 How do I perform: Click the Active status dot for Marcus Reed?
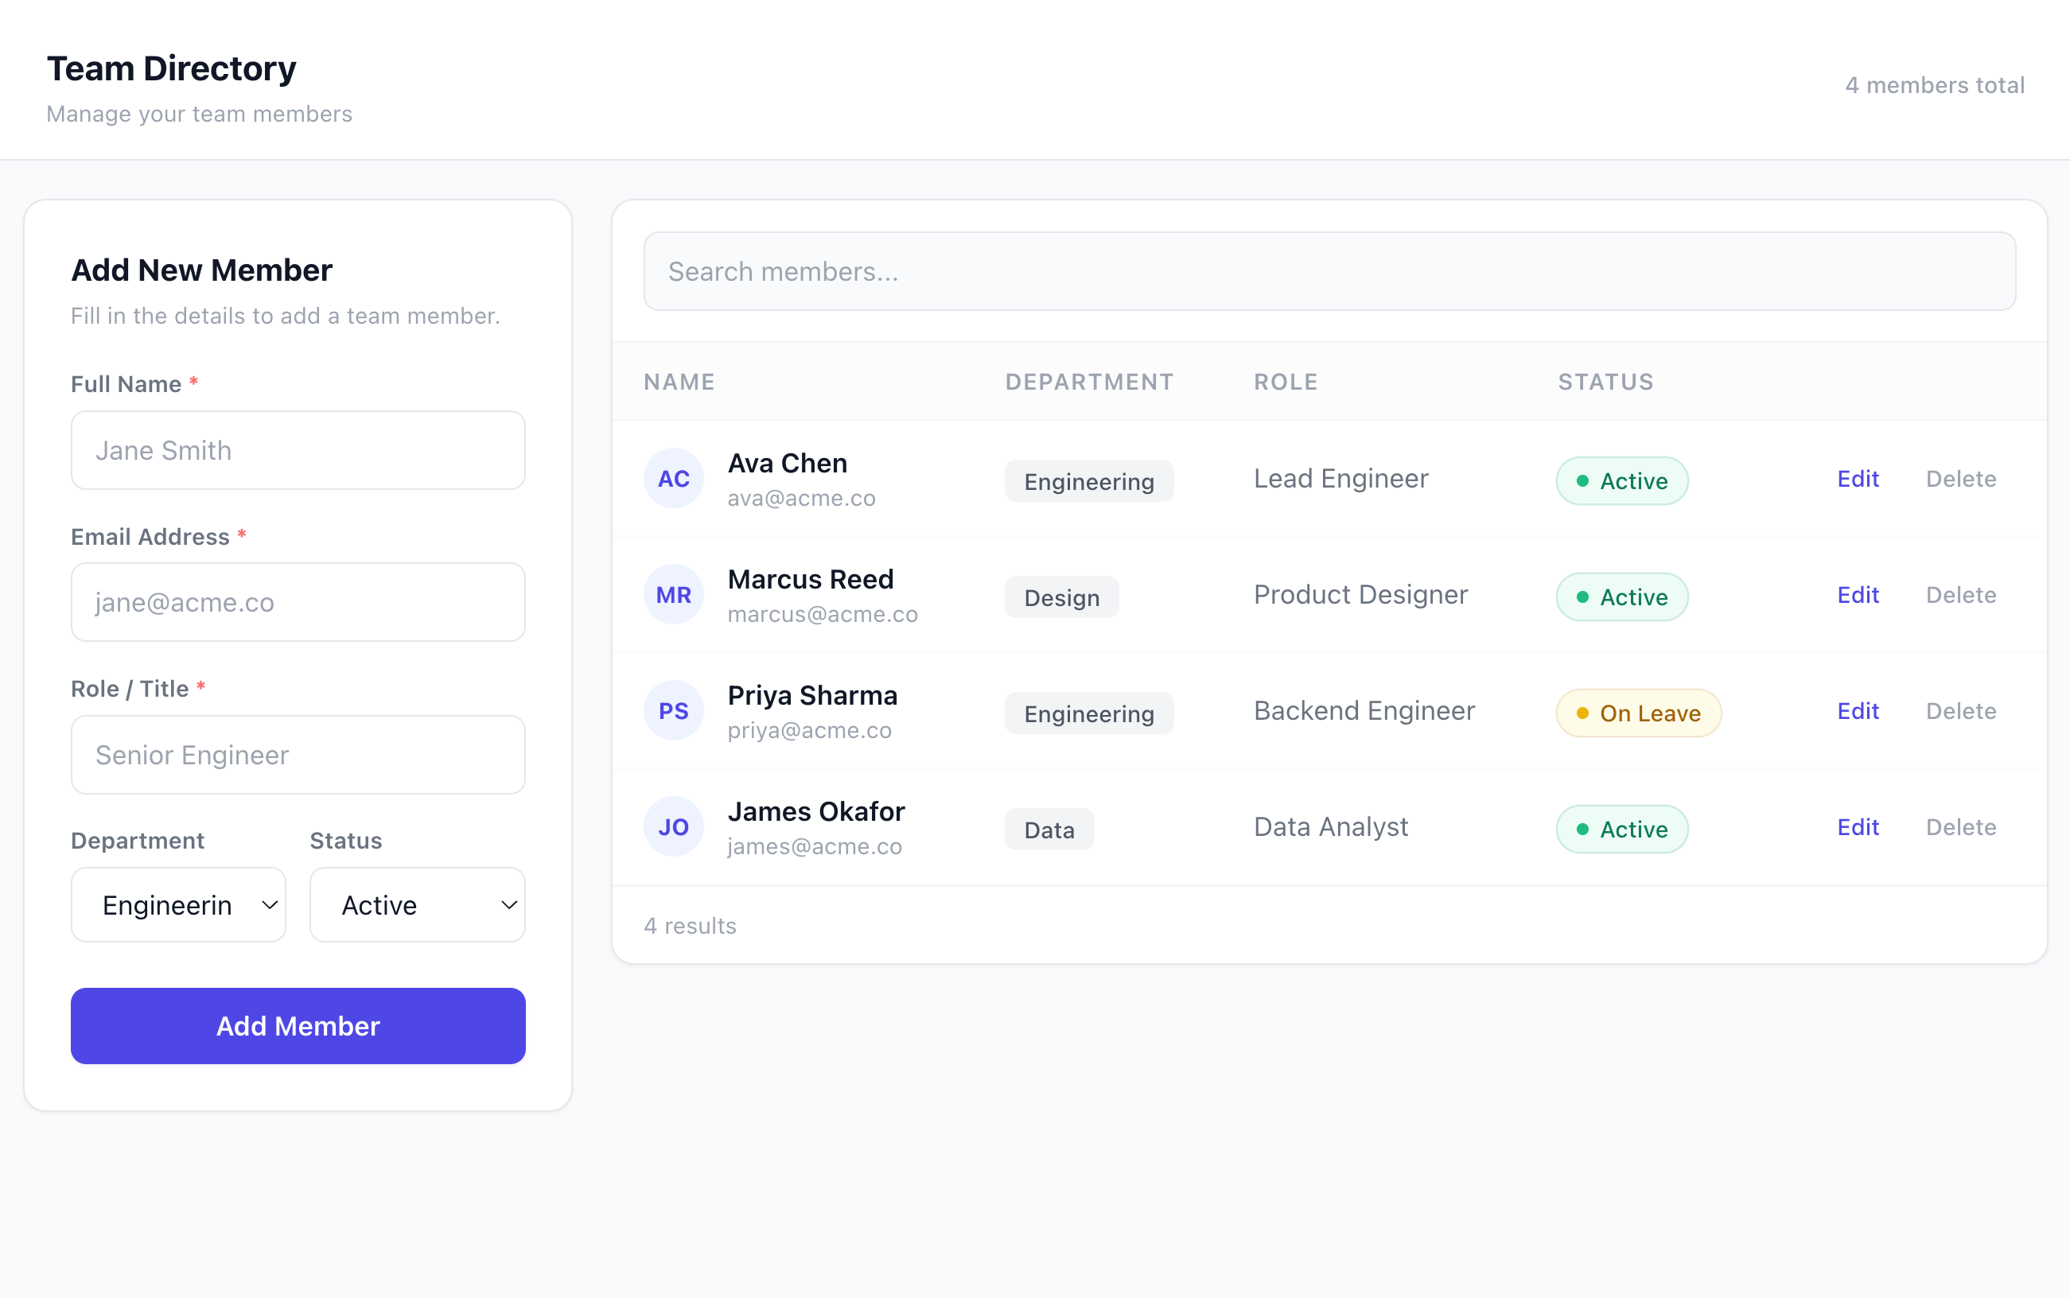coord(1584,597)
